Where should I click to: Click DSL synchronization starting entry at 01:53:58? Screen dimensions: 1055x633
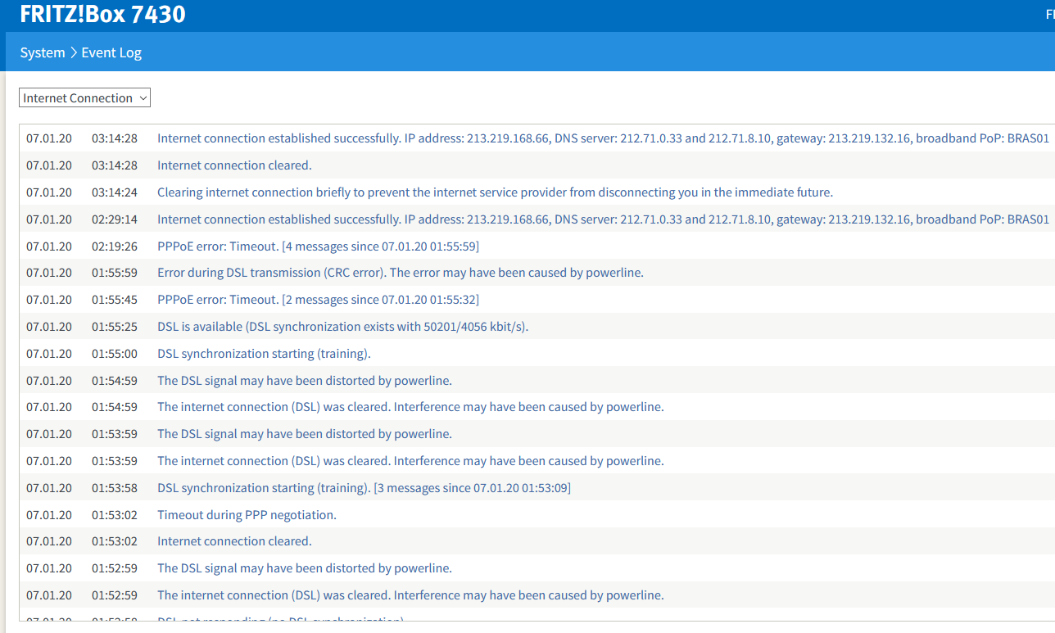click(364, 488)
